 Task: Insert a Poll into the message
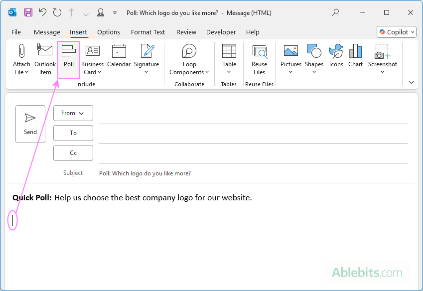click(68, 59)
